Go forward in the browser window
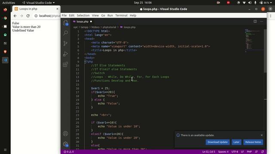 [x=21, y=16]
